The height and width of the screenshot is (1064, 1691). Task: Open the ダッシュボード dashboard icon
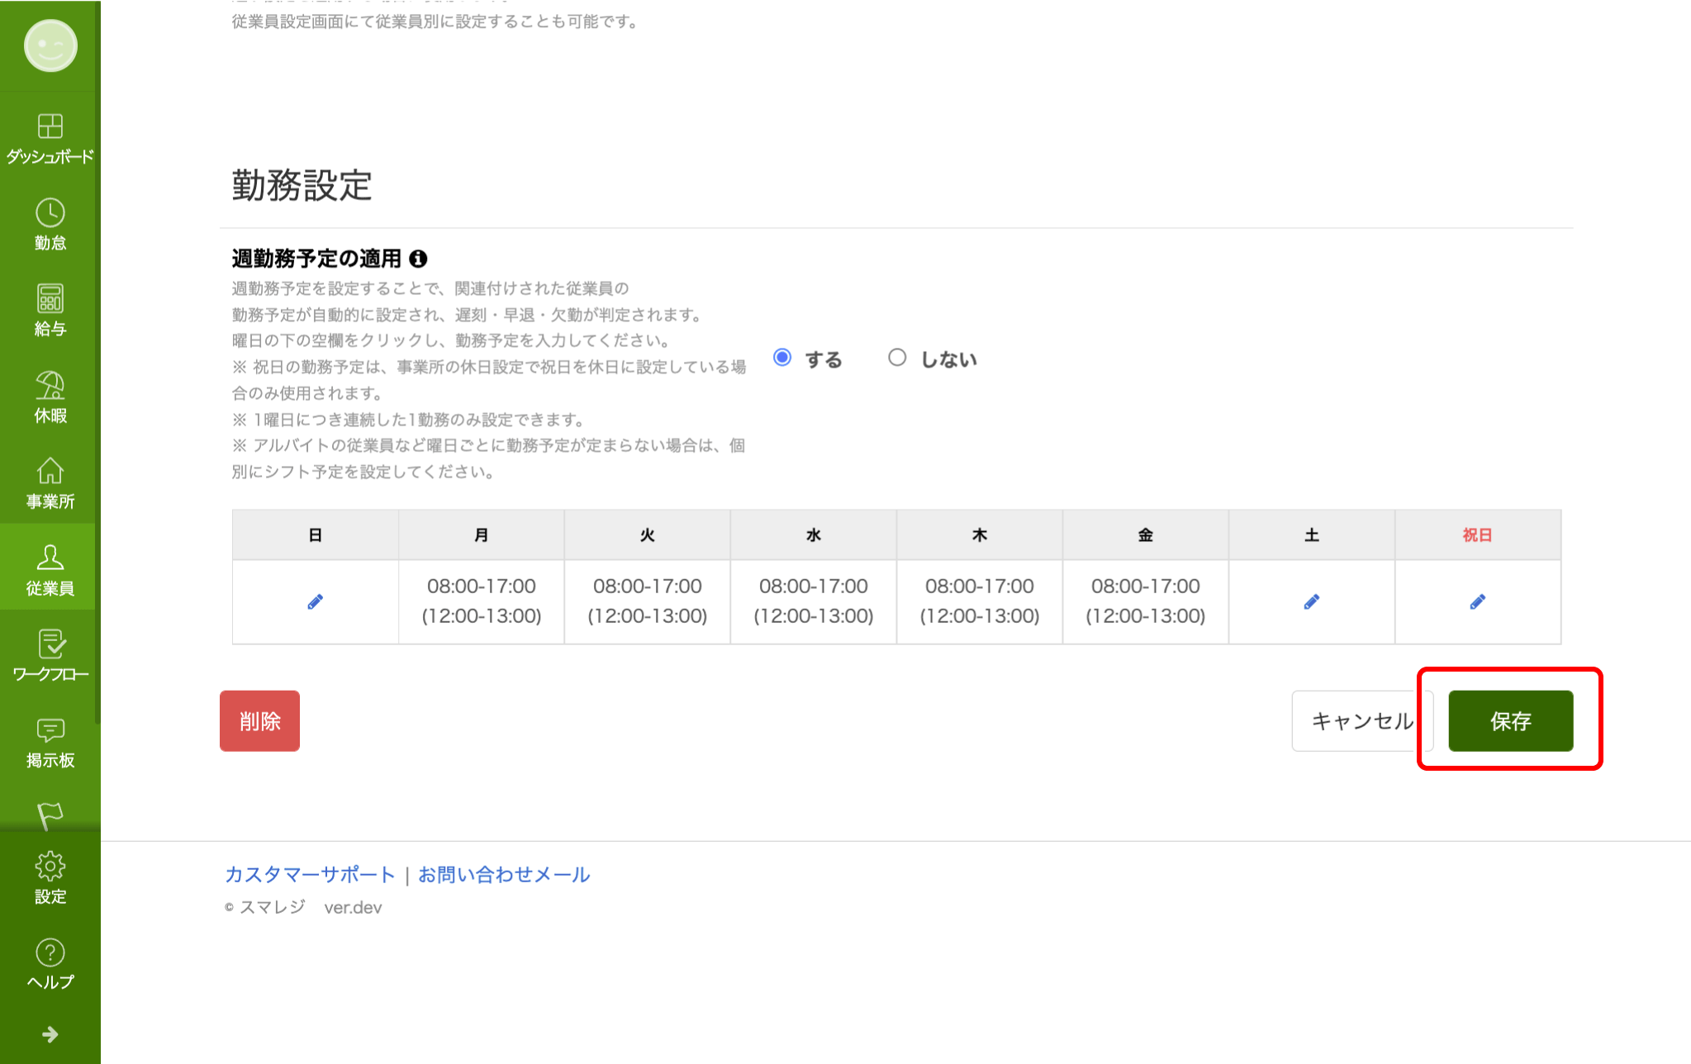50,127
